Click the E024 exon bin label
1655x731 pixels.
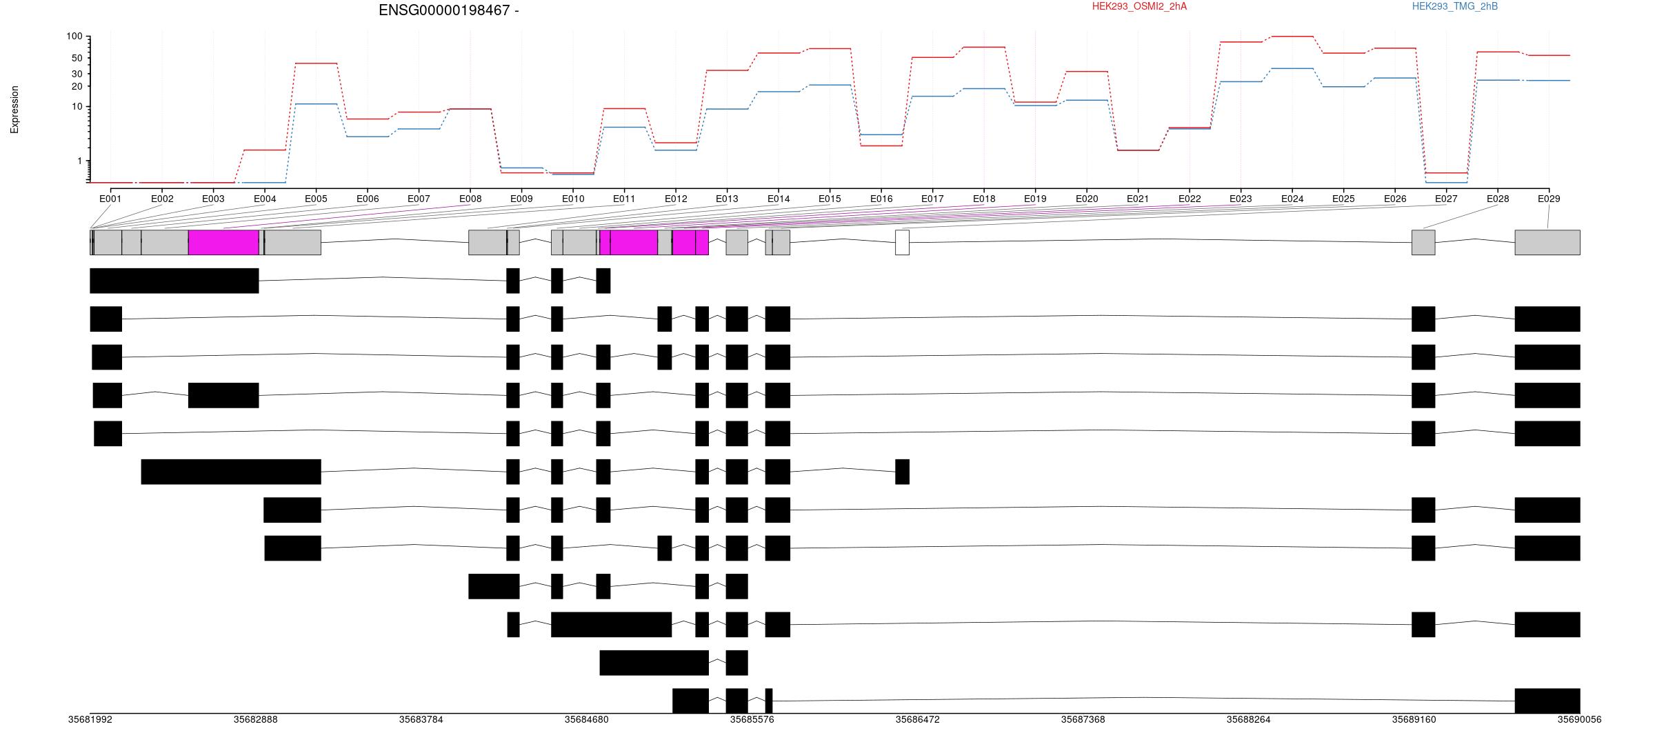[x=1292, y=199]
